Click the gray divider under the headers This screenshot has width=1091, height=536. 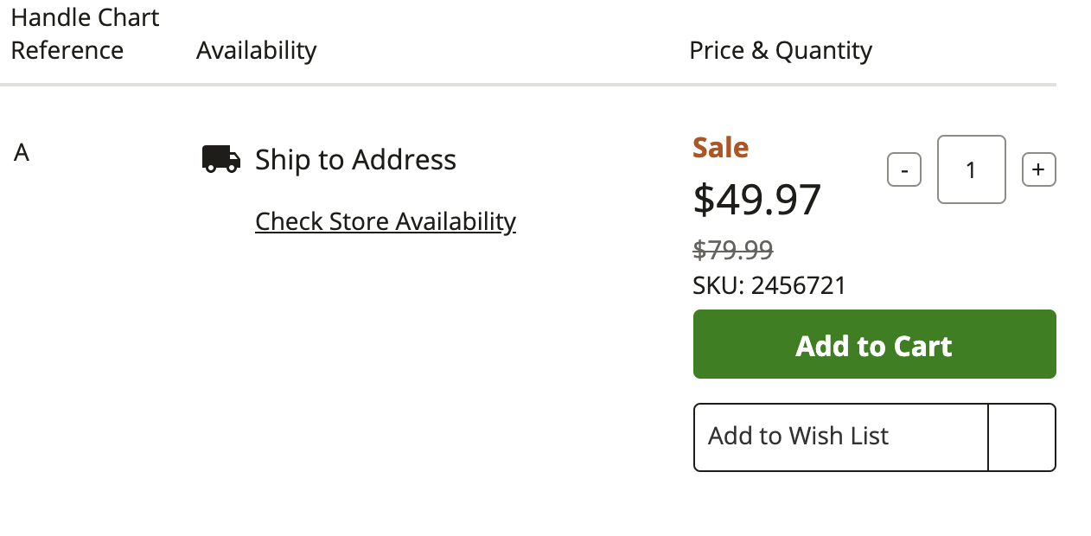tap(528, 85)
